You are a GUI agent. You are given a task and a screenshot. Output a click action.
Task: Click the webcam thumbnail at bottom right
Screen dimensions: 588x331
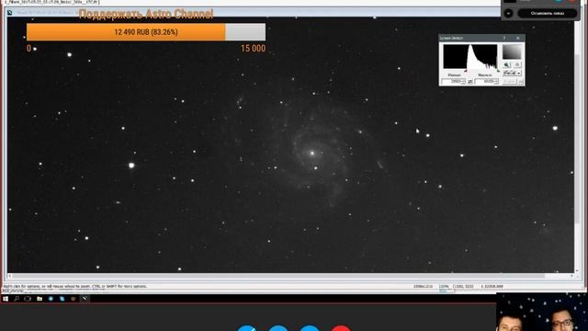click(x=542, y=312)
